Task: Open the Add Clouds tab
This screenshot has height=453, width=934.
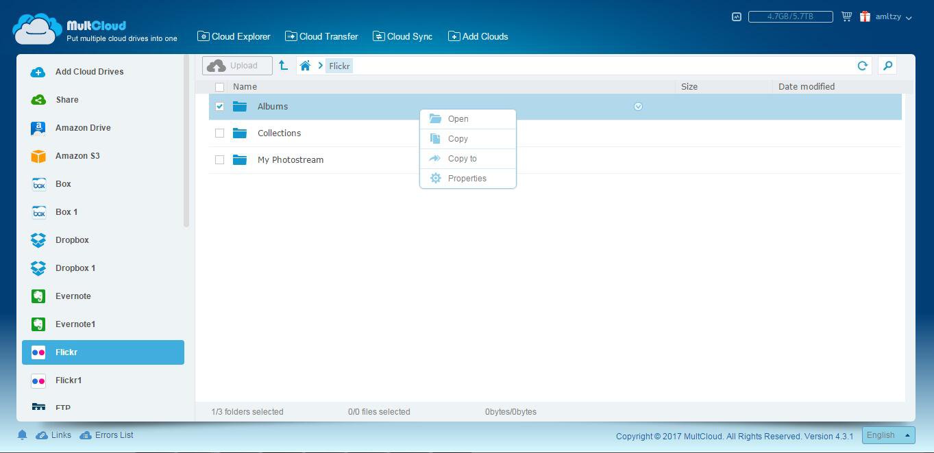Action: coord(478,36)
